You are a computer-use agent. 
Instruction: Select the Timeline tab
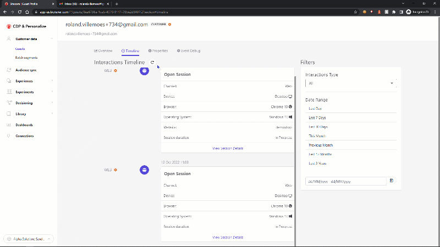130,51
